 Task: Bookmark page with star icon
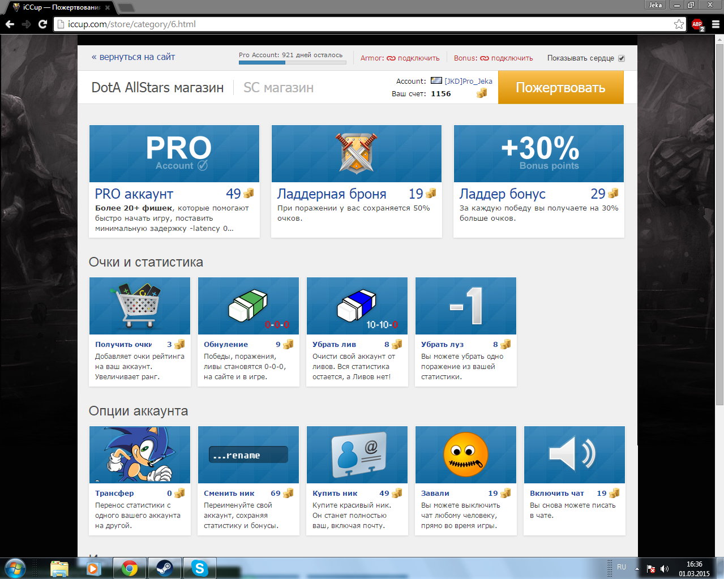point(679,24)
